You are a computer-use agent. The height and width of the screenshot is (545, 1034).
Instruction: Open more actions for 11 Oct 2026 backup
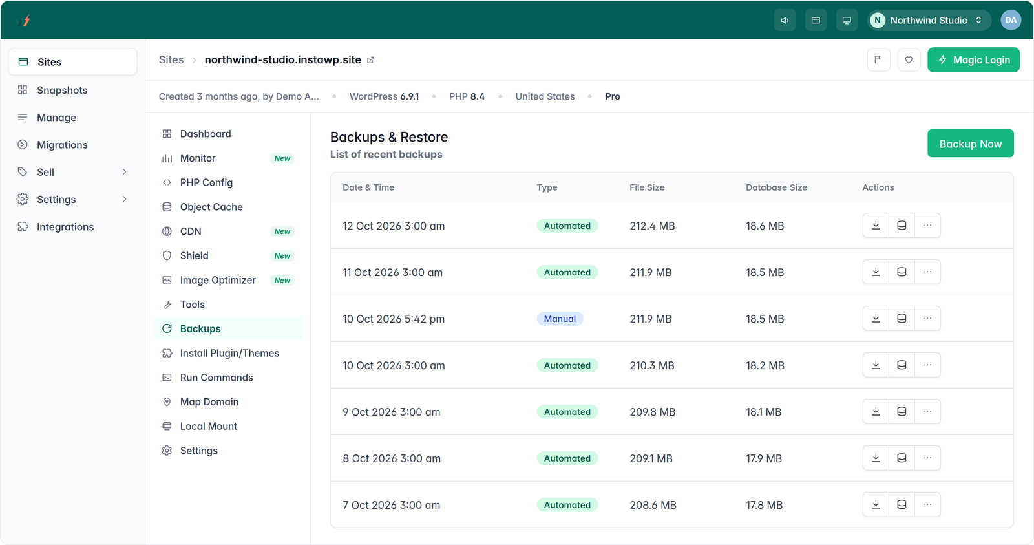tap(927, 272)
